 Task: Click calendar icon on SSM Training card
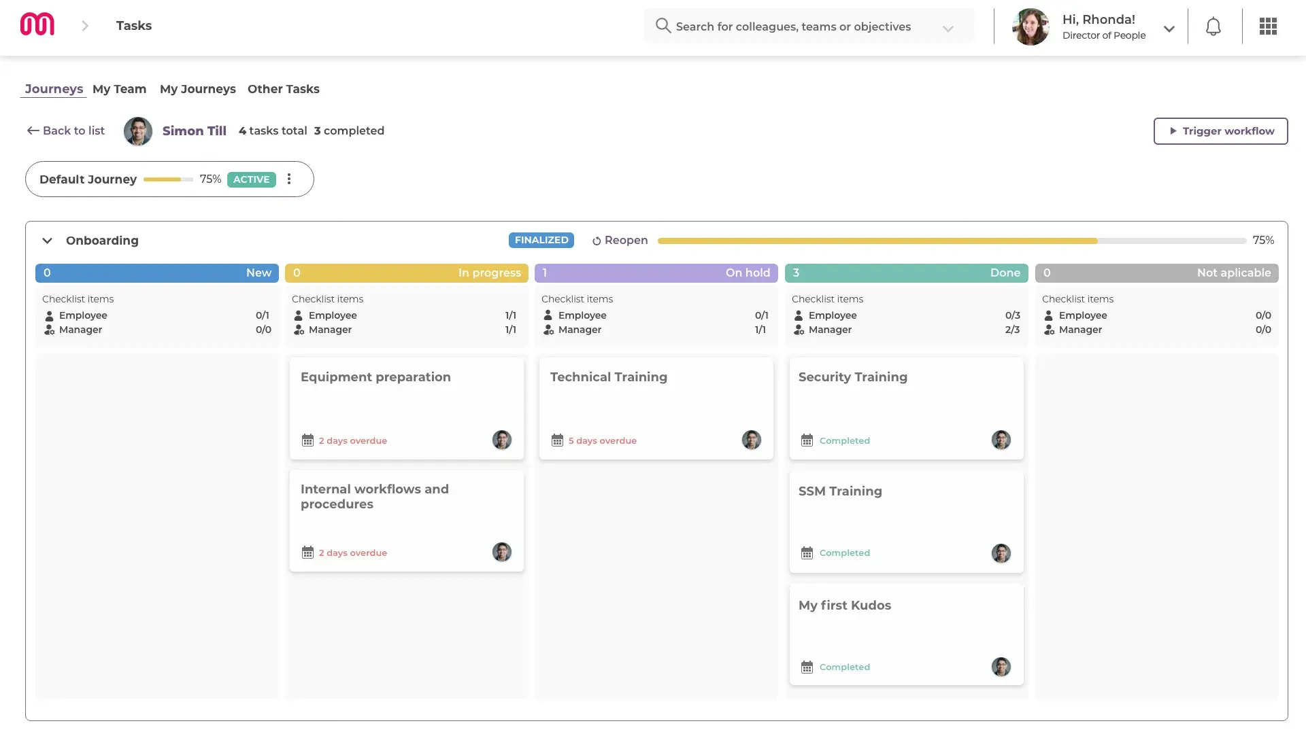807,553
